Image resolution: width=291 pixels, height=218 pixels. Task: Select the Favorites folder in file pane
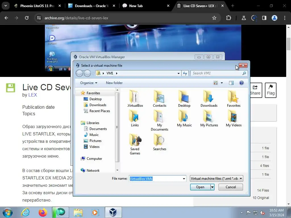pos(234,98)
